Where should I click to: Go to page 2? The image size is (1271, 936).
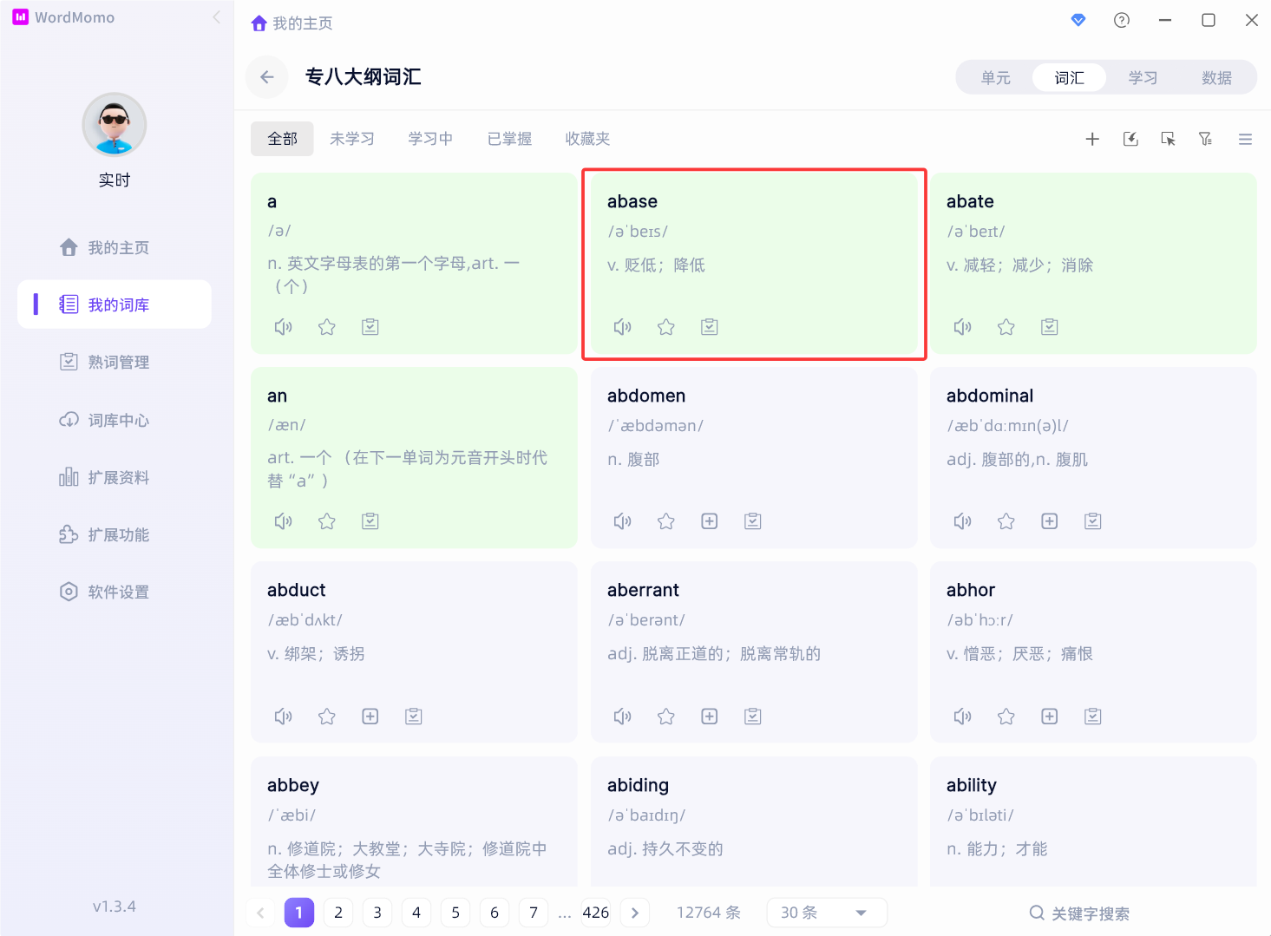[338, 913]
